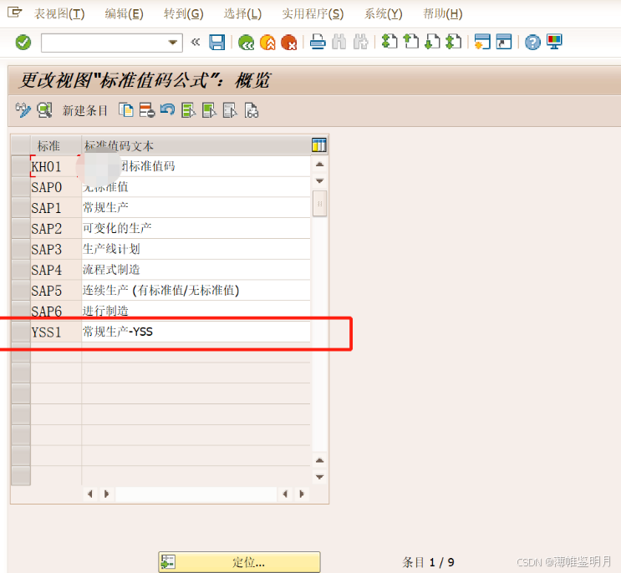Open the 编辑(E) menu
Image resolution: width=621 pixels, height=573 pixels.
tap(124, 14)
